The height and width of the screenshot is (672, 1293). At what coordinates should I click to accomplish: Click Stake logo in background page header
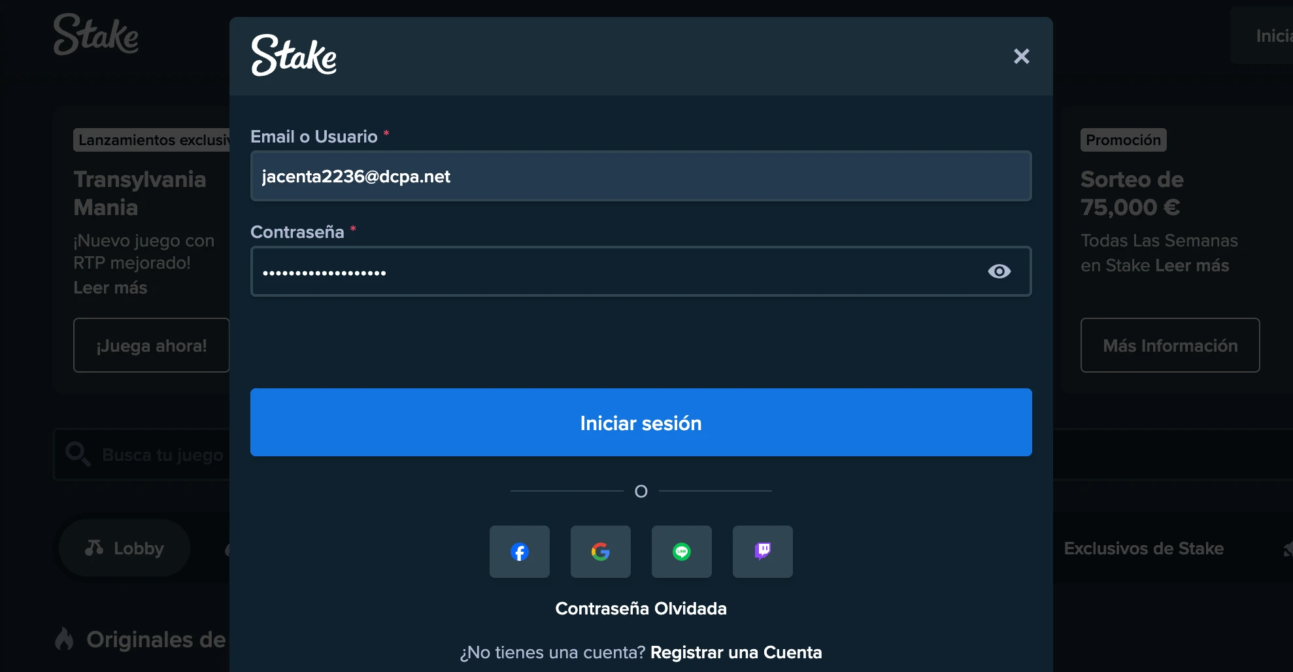(96, 35)
